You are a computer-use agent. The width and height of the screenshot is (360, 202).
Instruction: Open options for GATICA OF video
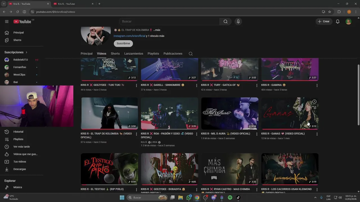257,85
